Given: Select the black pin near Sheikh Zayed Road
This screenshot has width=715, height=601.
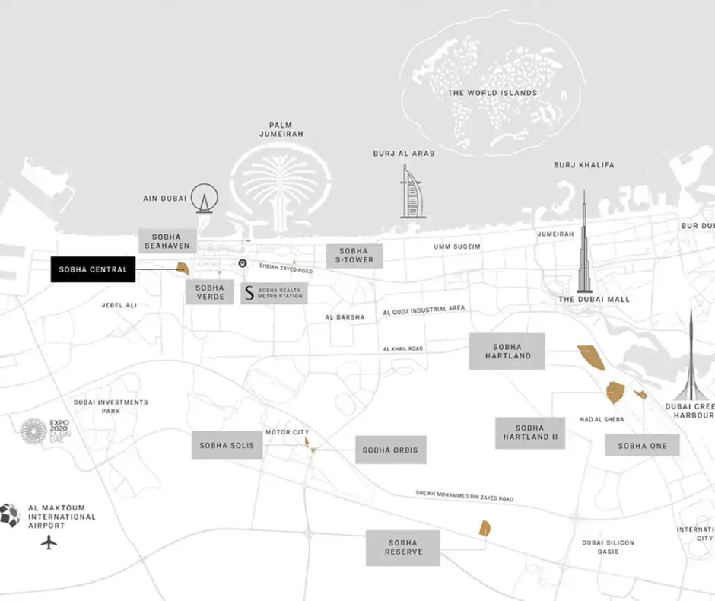Looking at the screenshot, I should 242,262.
